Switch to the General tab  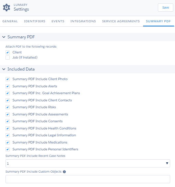click(x=10, y=21)
